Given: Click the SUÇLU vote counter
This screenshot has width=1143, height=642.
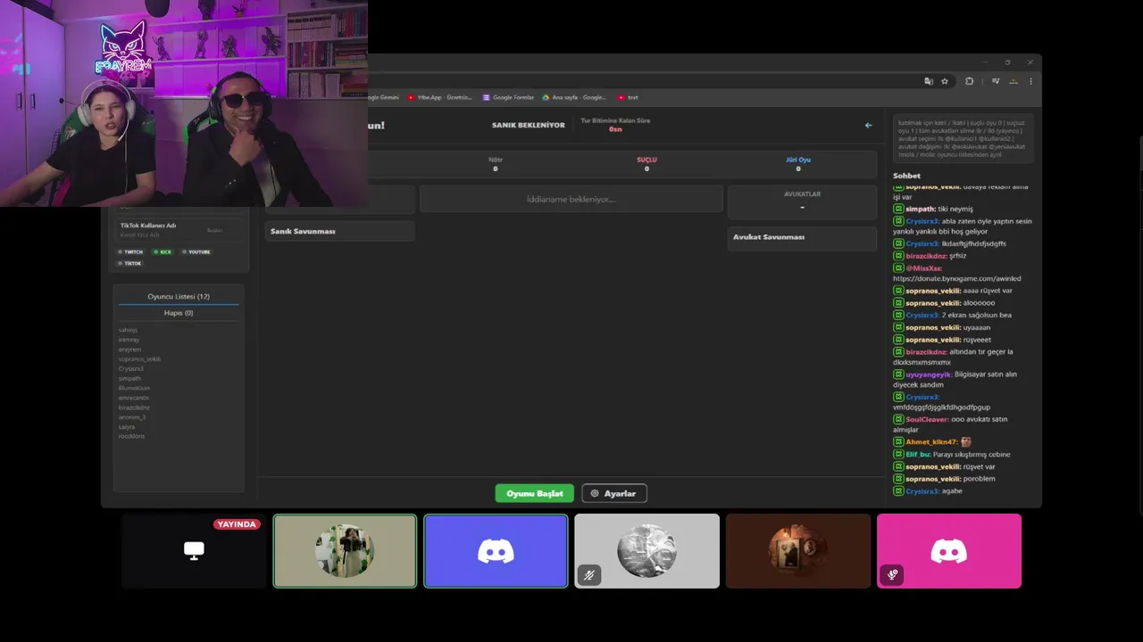Looking at the screenshot, I should [647, 164].
